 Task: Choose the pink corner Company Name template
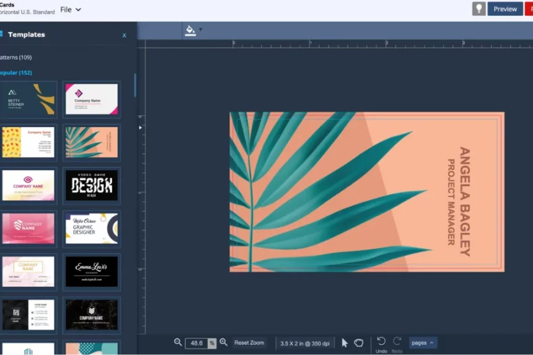(x=92, y=99)
